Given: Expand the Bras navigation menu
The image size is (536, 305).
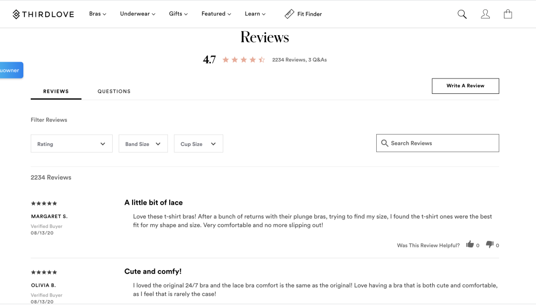Looking at the screenshot, I should click(98, 14).
